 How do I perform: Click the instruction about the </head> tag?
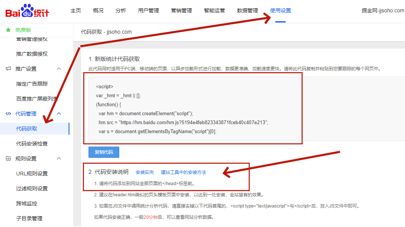[x=145, y=184]
